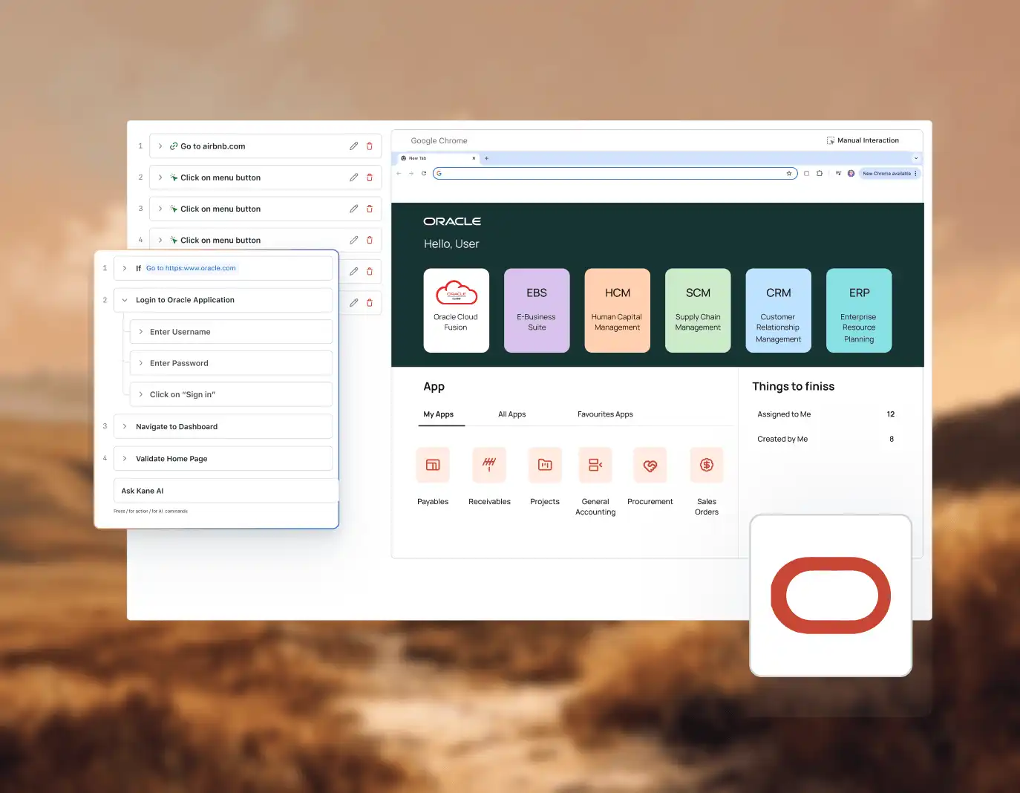The image size is (1020, 793).
Task: Switch to the Favourites Apps tab
Action: [605, 414]
